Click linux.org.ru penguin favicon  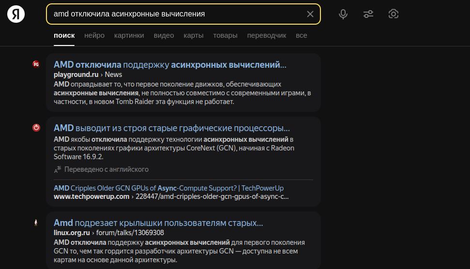pos(36,223)
